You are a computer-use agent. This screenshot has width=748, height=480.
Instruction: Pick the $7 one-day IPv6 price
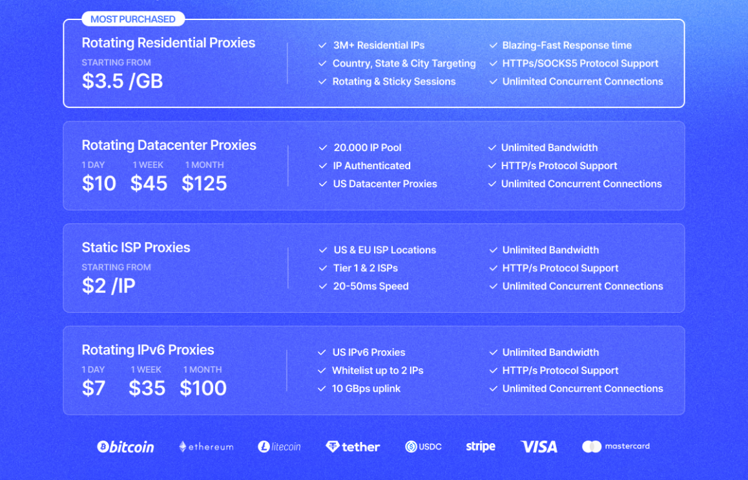point(94,388)
